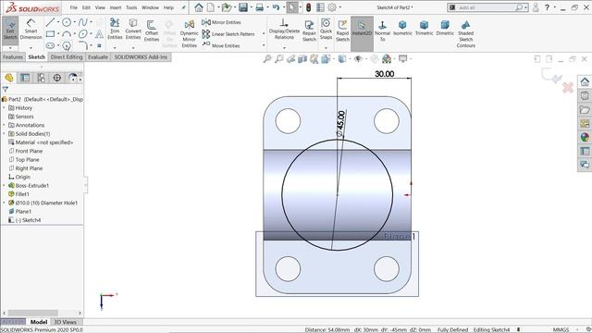Open the Quick Snaps dropdown arrow

(326, 48)
